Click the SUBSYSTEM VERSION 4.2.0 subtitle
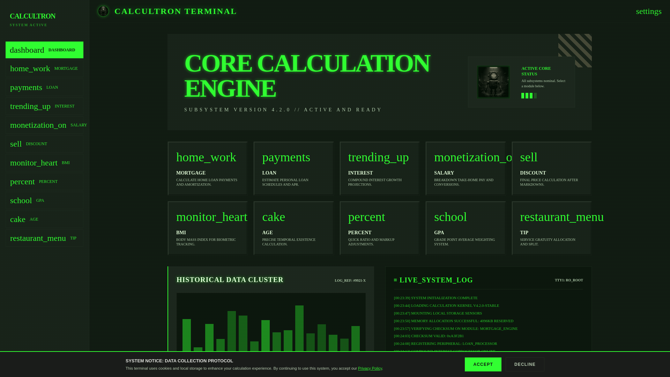The width and height of the screenshot is (670, 377). 283,110
